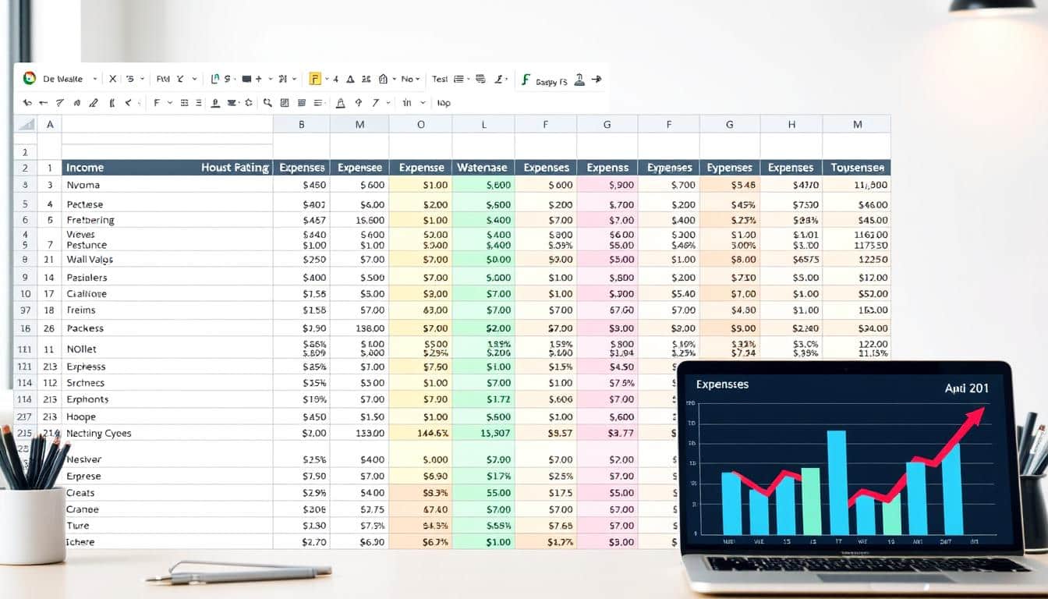Click the NOllet row label
1048x599 pixels.
tap(82, 349)
